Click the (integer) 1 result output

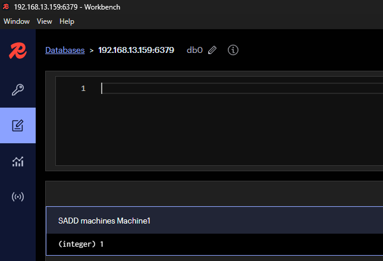point(81,244)
